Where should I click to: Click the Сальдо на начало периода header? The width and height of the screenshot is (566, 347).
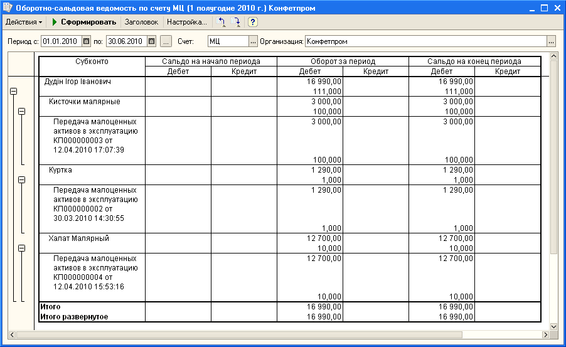click(x=211, y=61)
